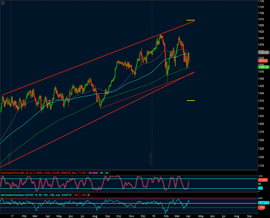Select the gray 1543.55 price bubble

coord(263,52)
